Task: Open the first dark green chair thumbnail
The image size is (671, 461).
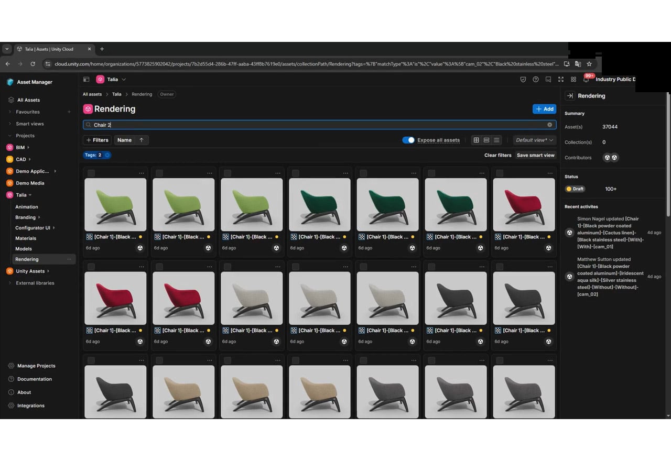Action: [319, 204]
